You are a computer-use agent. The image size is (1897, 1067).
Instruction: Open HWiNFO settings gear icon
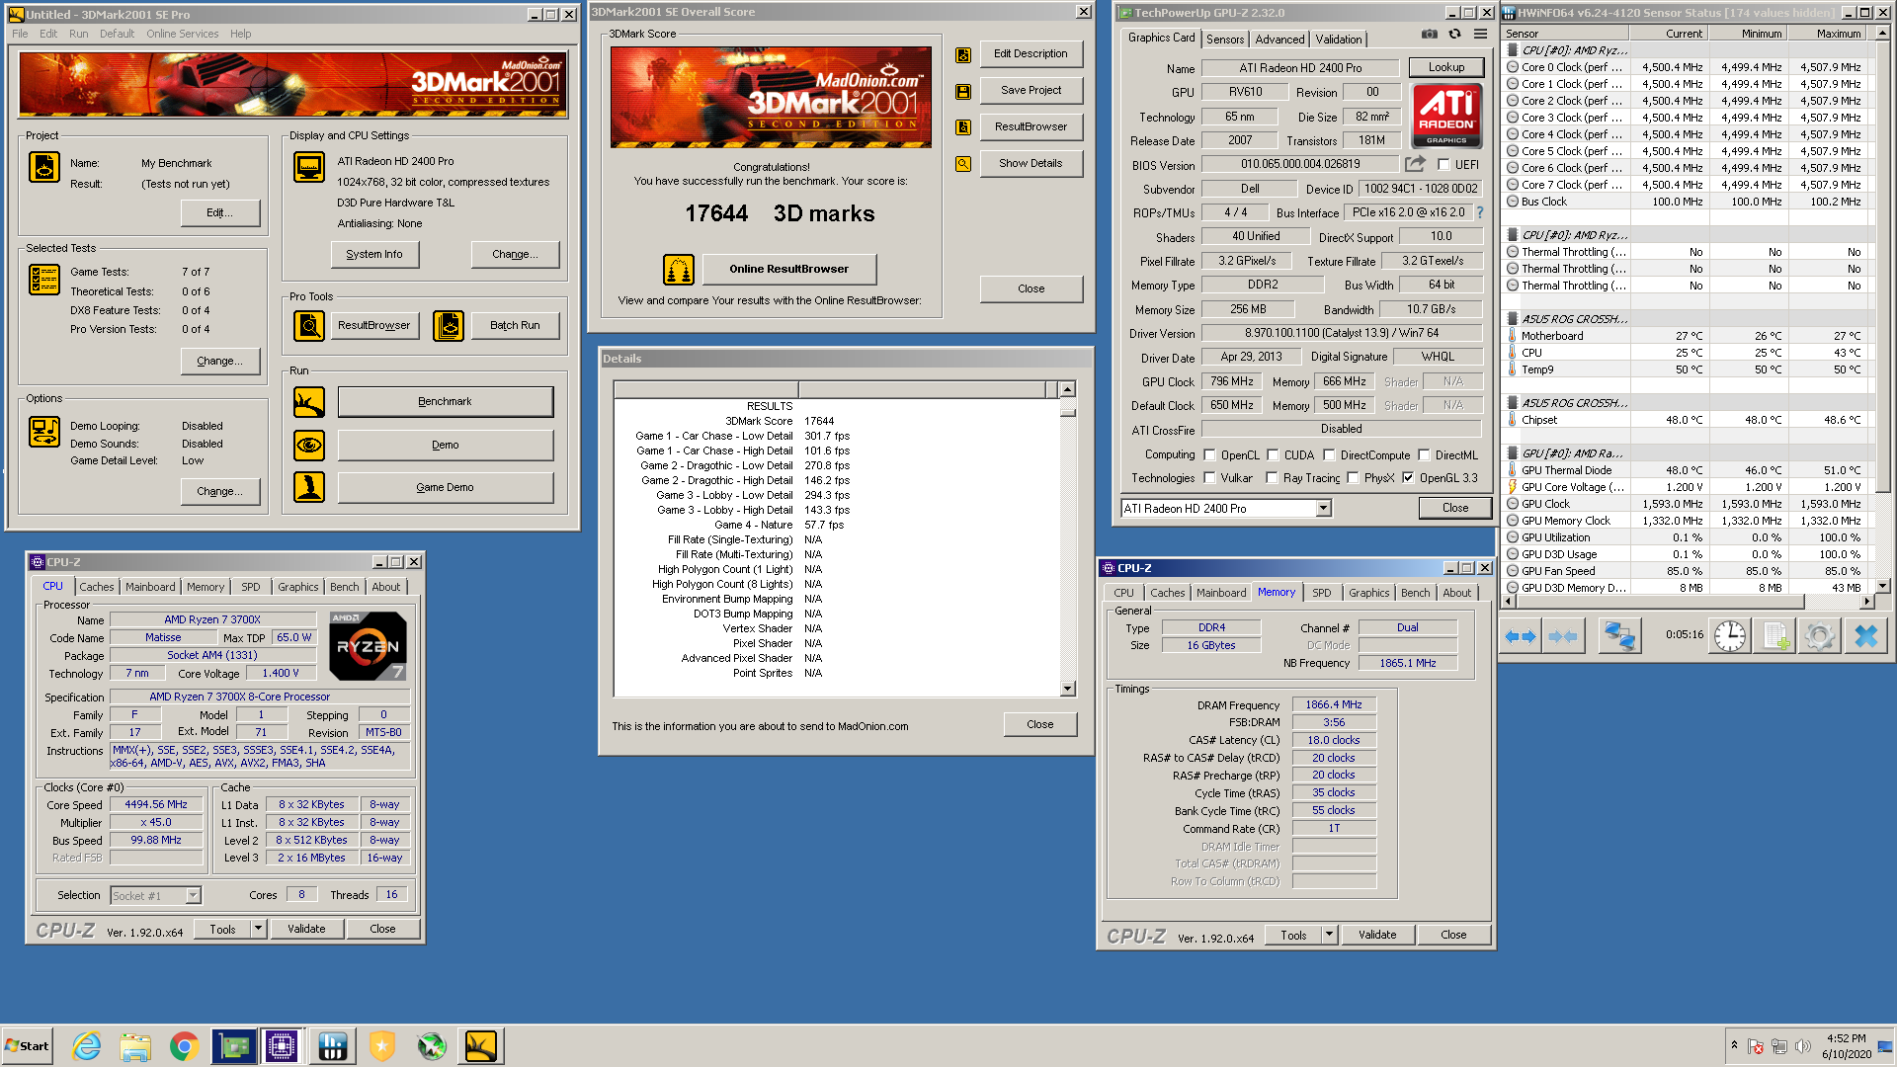(x=1820, y=636)
